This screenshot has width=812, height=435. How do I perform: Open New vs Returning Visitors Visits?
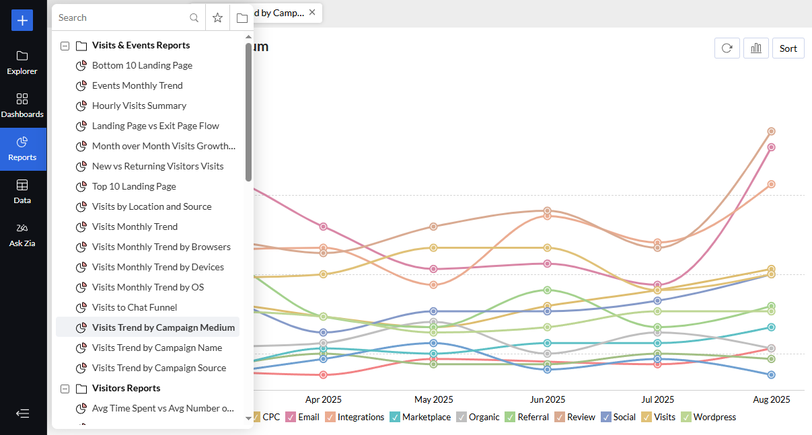pos(158,167)
